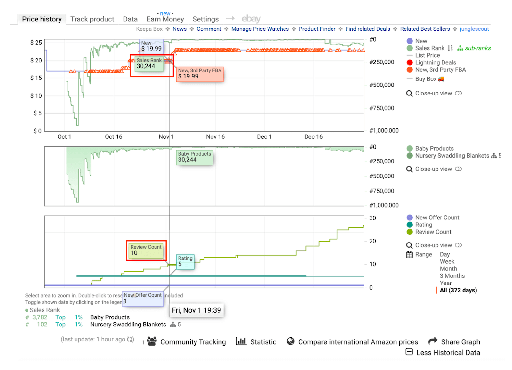
Task: Select the 3 Months range option
Action: [452, 276]
